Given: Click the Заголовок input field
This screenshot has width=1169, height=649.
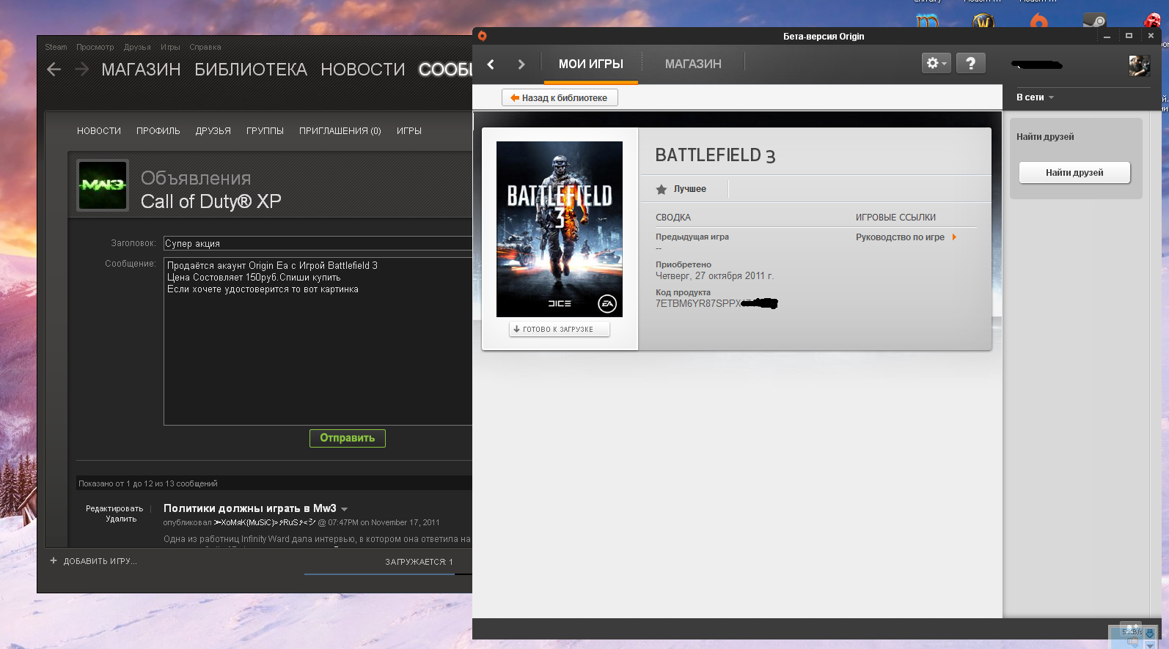Looking at the screenshot, I should pos(318,243).
